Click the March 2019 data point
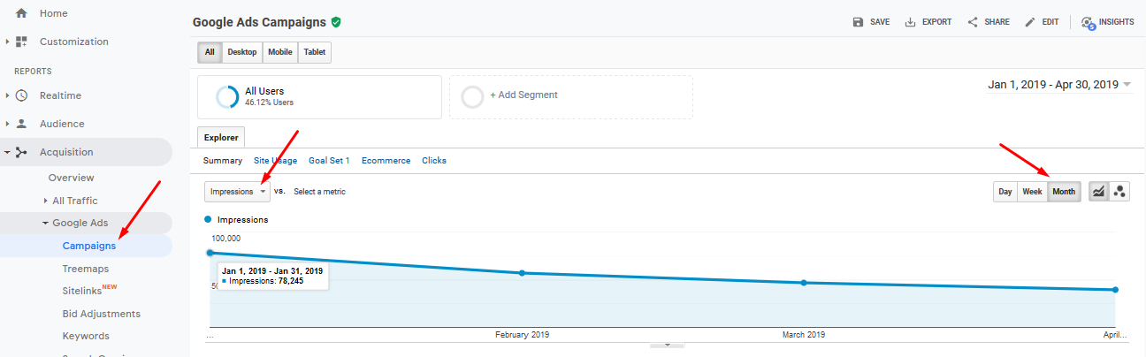This screenshot has height=357, width=1146. (x=804, y=283)
